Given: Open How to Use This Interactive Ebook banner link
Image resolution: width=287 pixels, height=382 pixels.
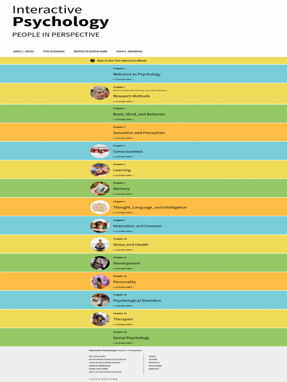Looking at the screenshot, I should (122, 60).
